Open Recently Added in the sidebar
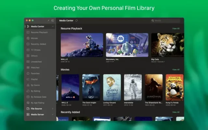This screenshot has height=130, width=208. 38,44
